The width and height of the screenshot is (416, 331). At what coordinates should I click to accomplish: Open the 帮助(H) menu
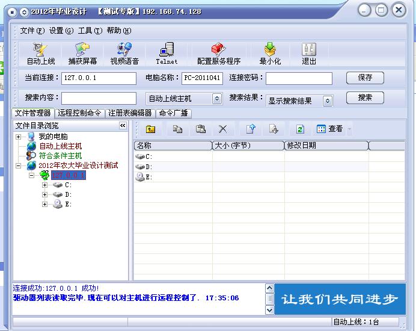(x=119, y=31)
